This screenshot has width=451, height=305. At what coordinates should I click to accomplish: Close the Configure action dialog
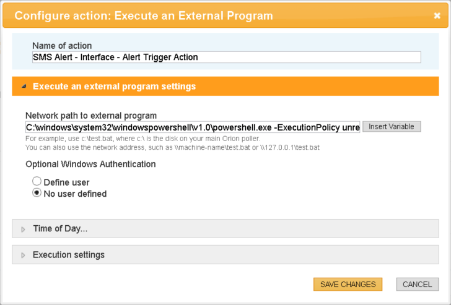(x=437, y=16)
